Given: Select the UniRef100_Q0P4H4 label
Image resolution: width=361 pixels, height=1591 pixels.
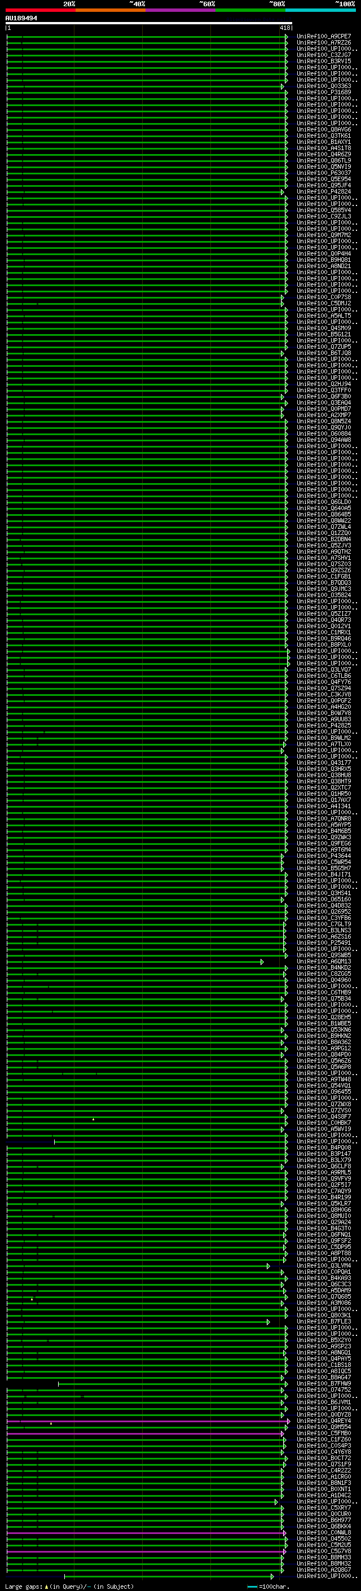Looking at the screenshot, I should click(x=323, y=254).
